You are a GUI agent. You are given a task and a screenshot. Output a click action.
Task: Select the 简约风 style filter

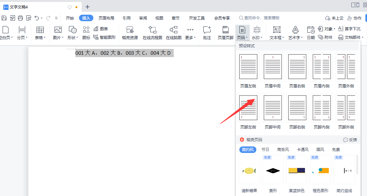click(x=247, y=149)
